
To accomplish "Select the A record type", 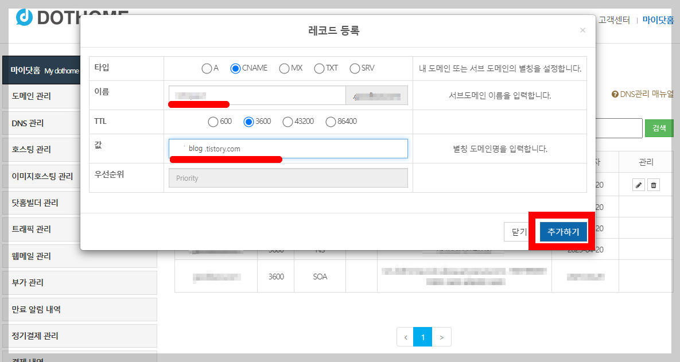I will coord(205,68).
